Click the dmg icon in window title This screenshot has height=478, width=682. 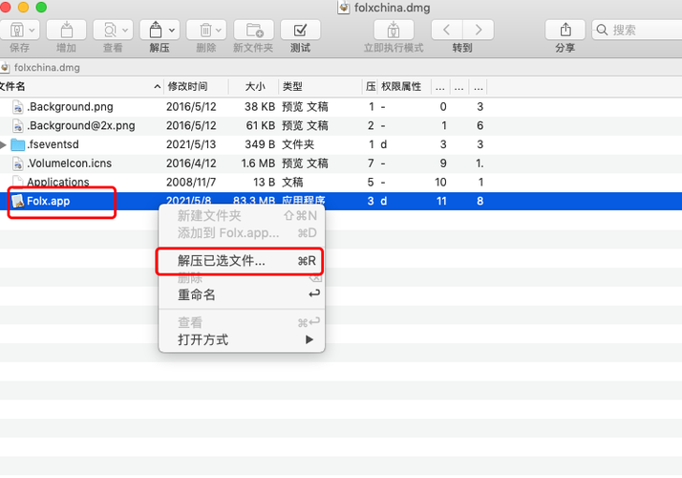(x=344, y=8)
